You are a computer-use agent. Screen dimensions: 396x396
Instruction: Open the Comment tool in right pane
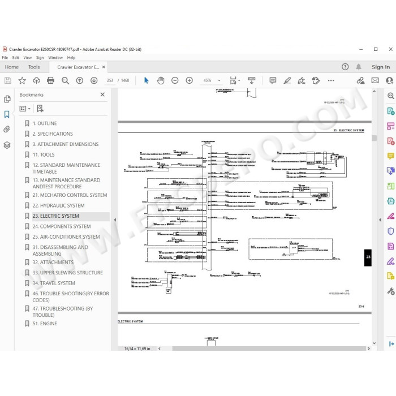390,156
